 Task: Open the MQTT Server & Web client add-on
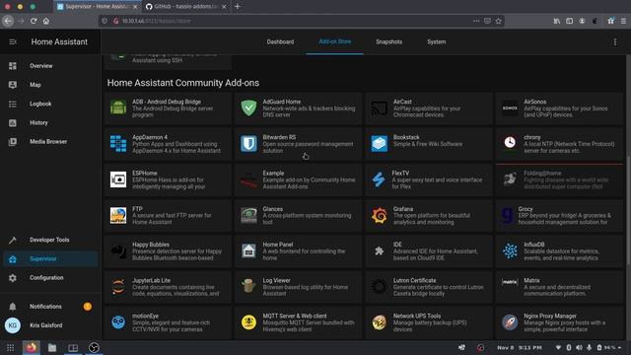298,322
